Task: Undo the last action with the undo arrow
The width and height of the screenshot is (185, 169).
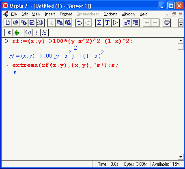Action: pos(80,23)
